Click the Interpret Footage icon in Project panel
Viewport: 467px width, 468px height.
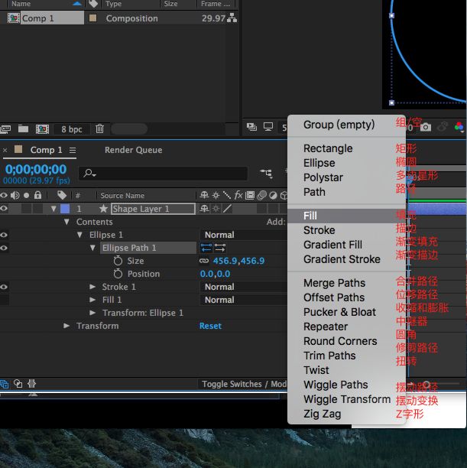5,129
